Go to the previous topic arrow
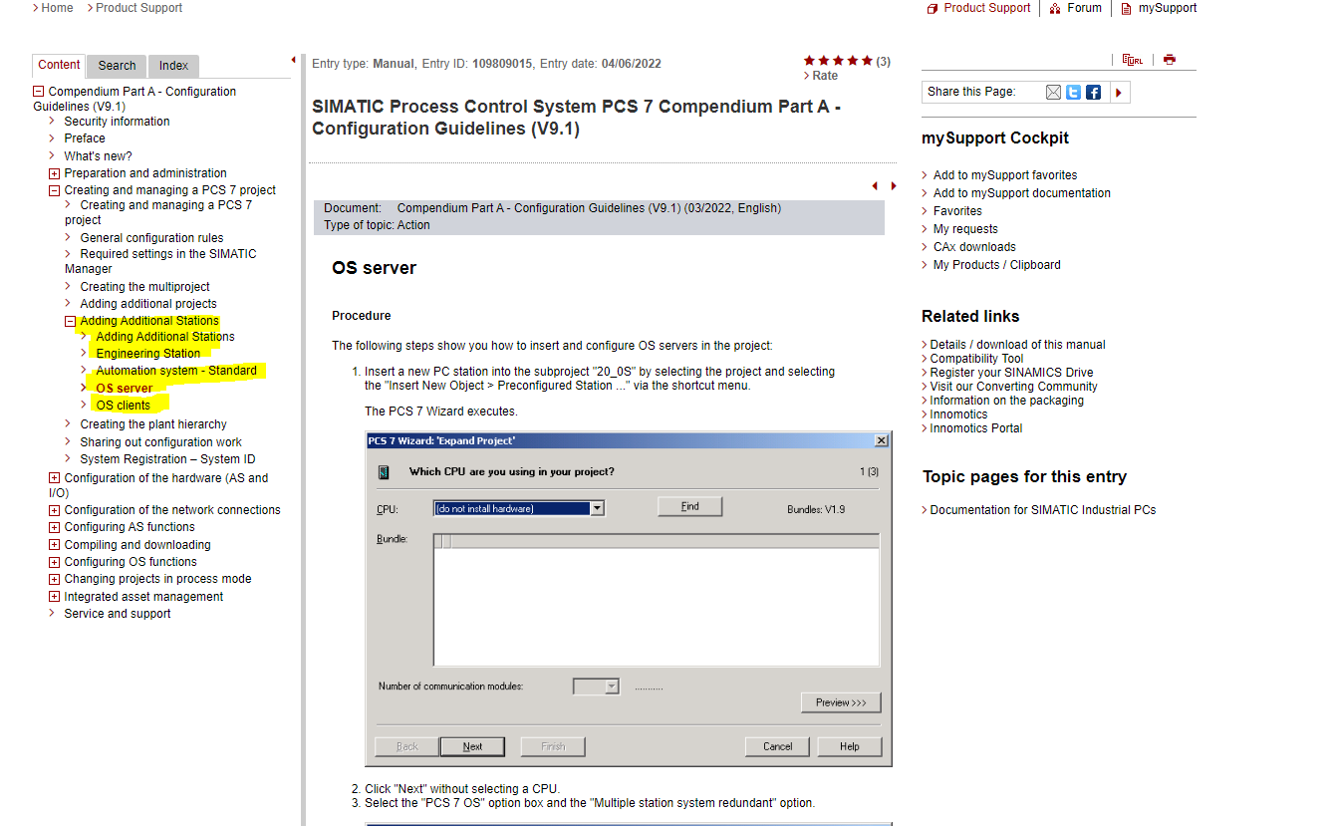This screenshot has height=826, width=1335. tap(875, 186)
